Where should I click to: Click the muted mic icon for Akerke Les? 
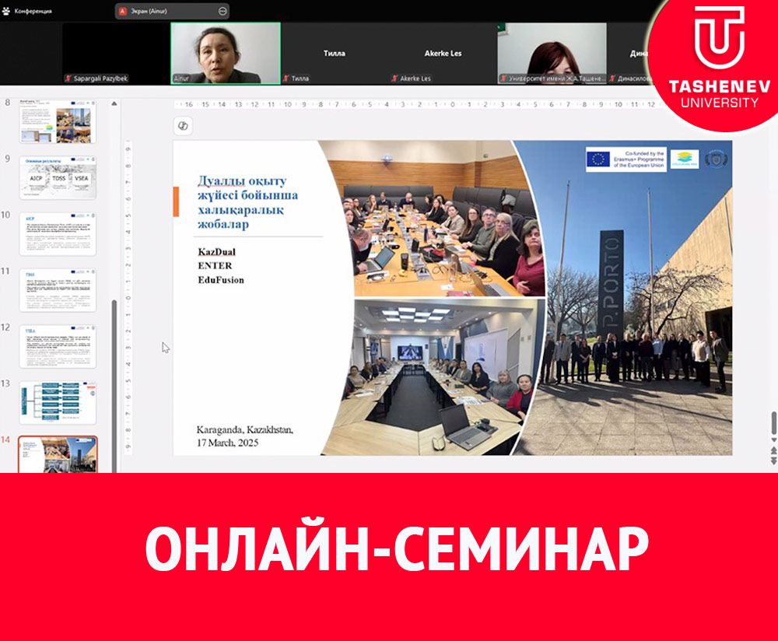[394, 79]
